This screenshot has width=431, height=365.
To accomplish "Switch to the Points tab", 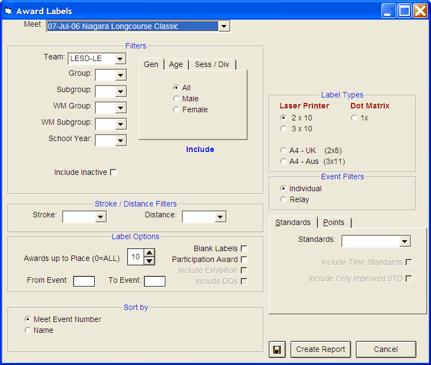I will [334, 222].
